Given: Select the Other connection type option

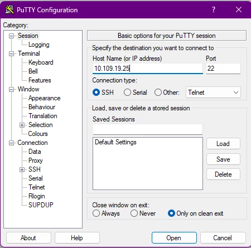Looking at the screenshot, I should (158, 93).
